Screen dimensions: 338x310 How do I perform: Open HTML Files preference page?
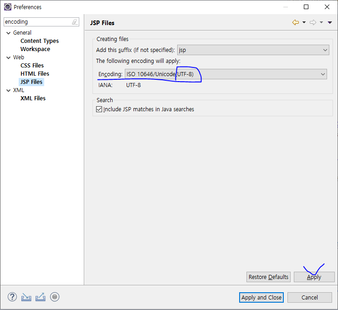coord(35,73)
